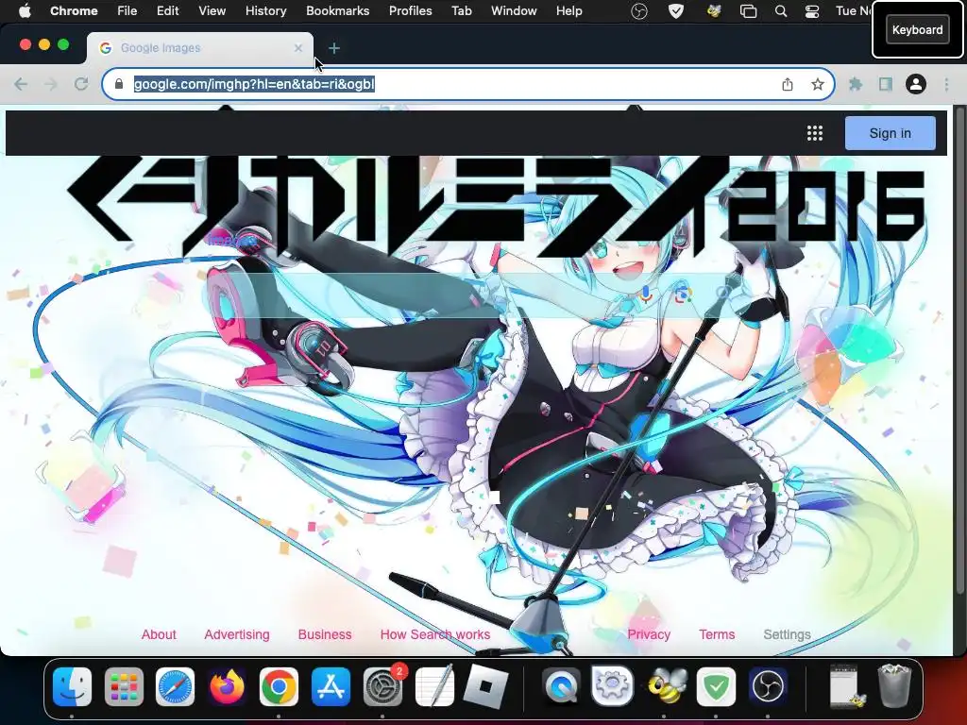Open Firefox from the Dock
Viewport: 967px width, 725px height.
tap(227, 686)
